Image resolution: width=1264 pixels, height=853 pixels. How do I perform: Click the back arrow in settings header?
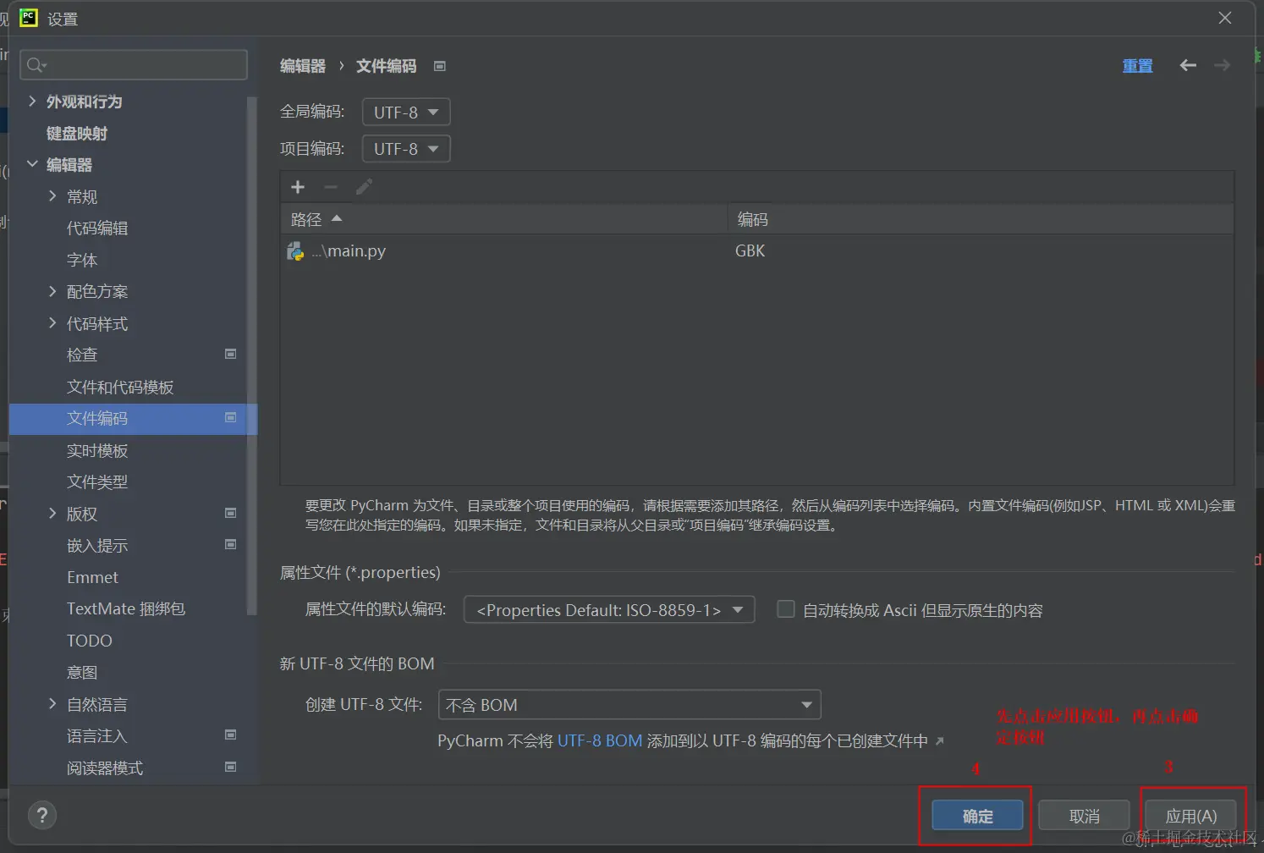(1188, 65)
